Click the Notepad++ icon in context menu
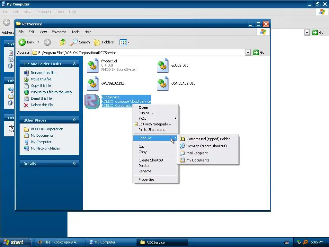Image resolution: width=329 pixels, height=247 pixels. coord(136,124)
